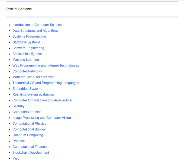Open the Systems Programming section
The image size is (184, 162).
pos(29,36)
